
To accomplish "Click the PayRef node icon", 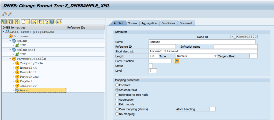I will click(x=17, y=81).
